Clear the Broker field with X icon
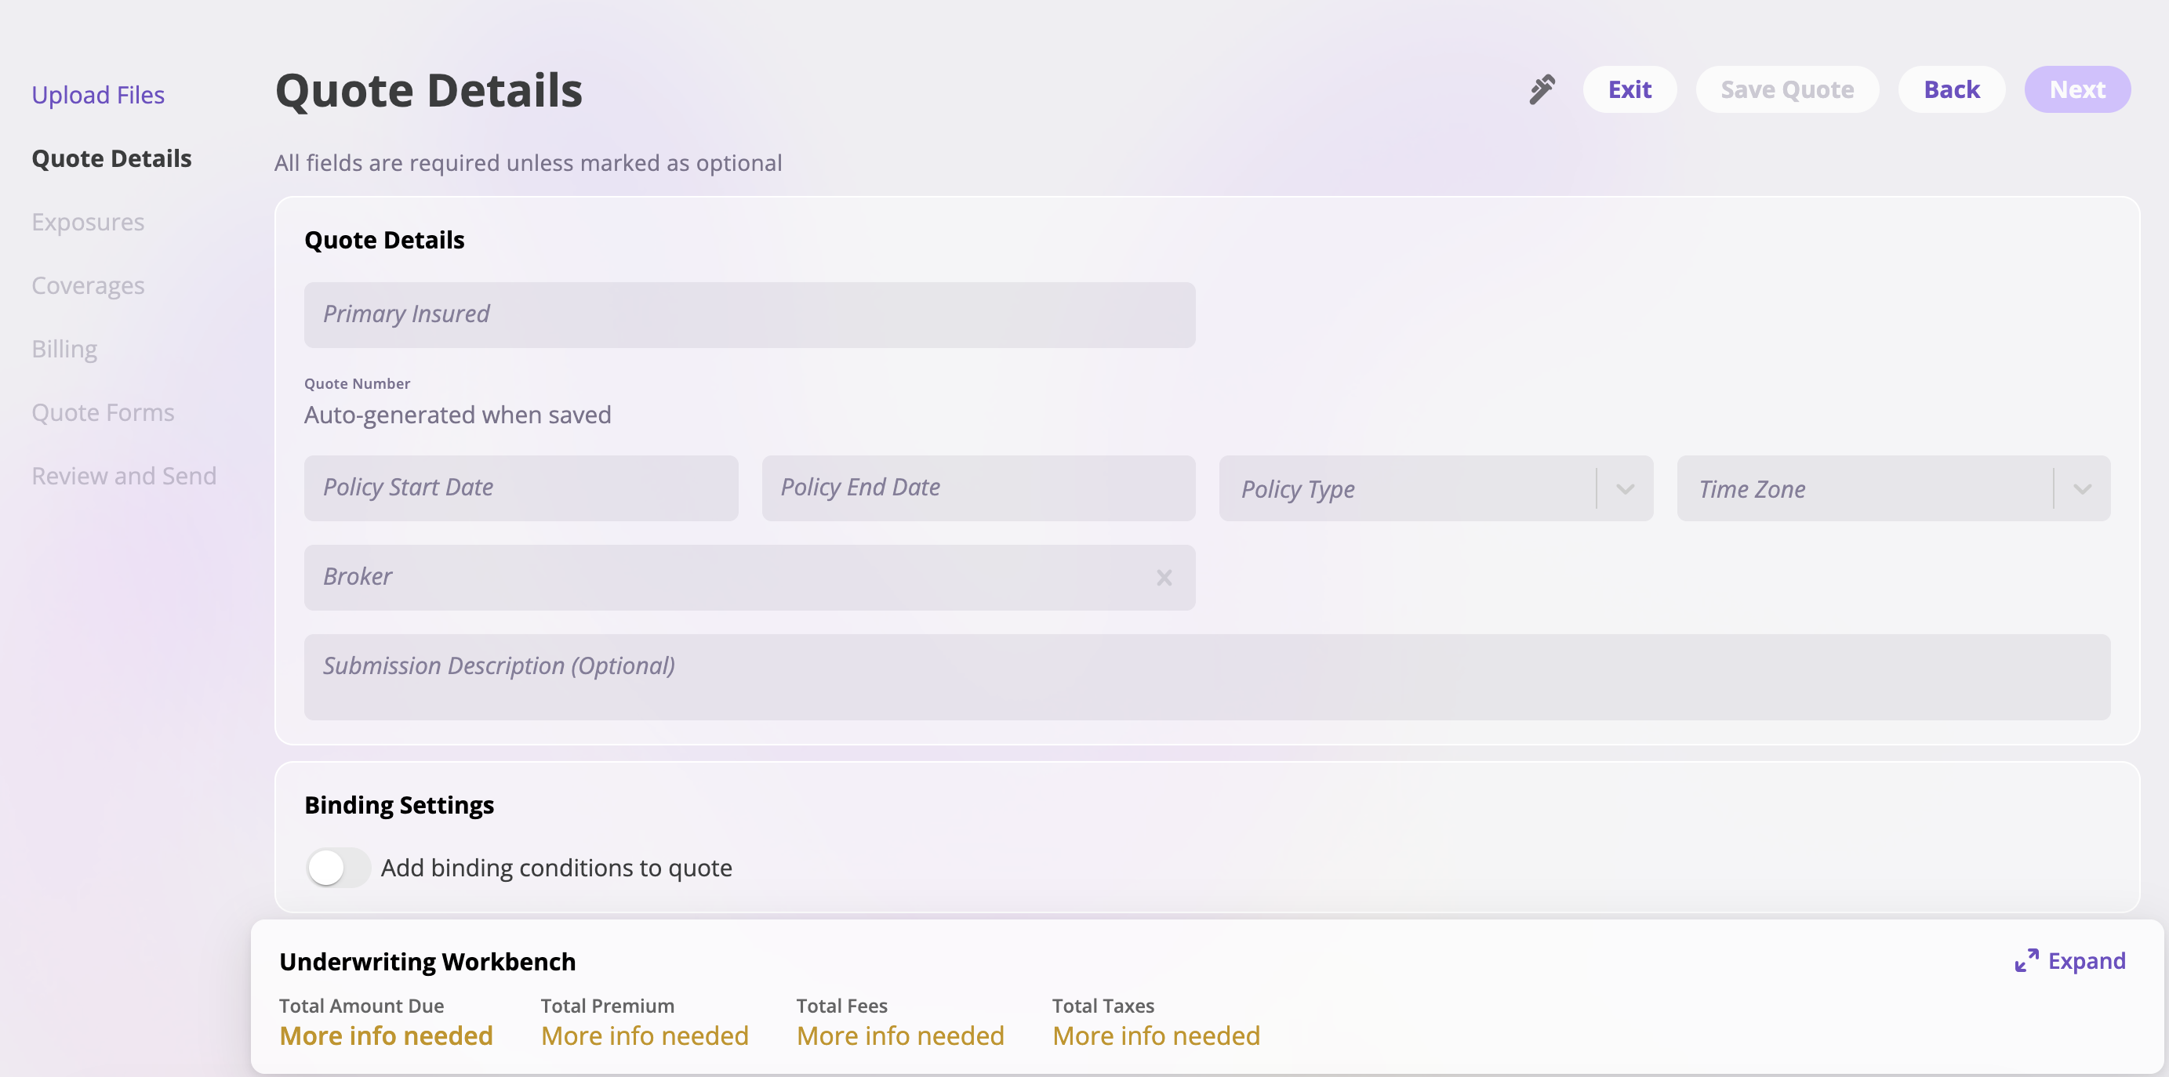Screen dimensions: 2169x1077 point(1164,577)
